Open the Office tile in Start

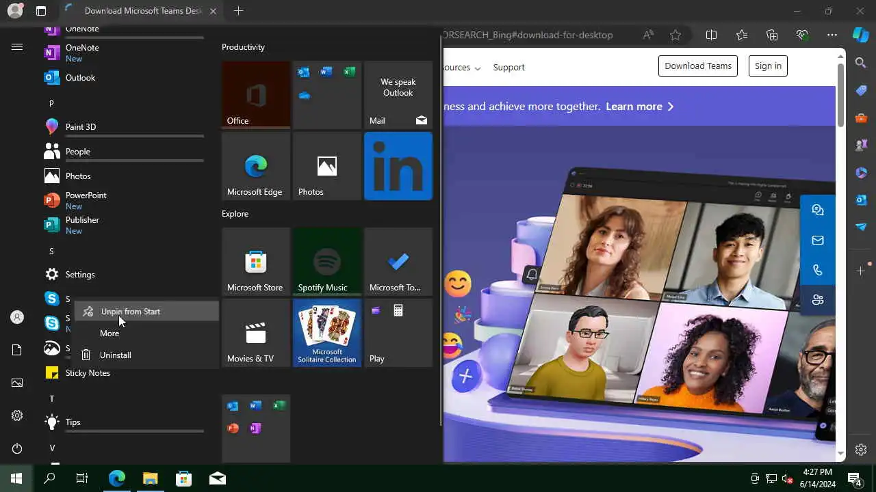point(256,95)
